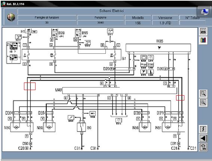This screenshot has height=161, width=212.
Task: Select the Famiglie di funzioni value 30
Action: 47,22
